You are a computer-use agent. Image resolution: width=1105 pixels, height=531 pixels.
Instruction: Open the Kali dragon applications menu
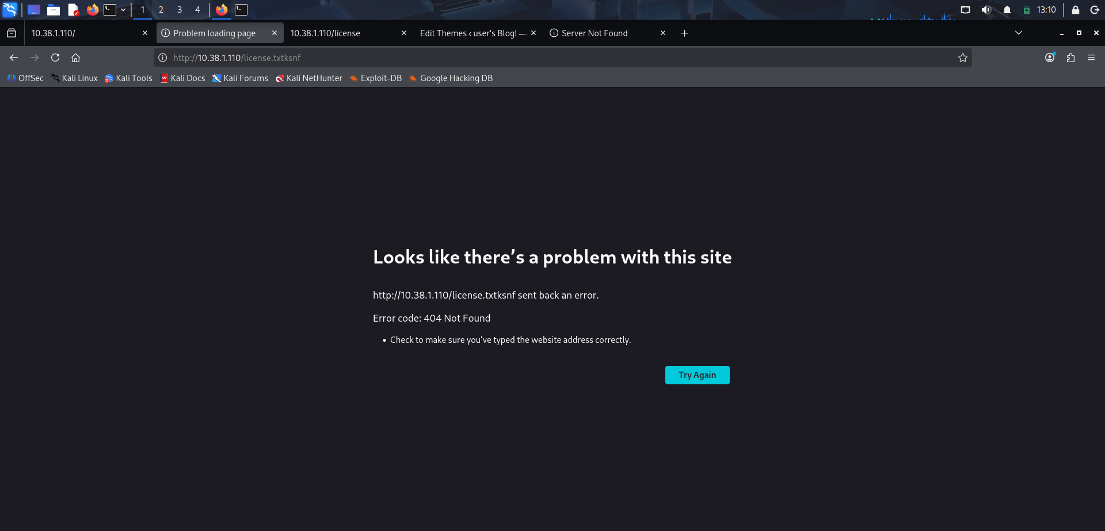point(10,10)
